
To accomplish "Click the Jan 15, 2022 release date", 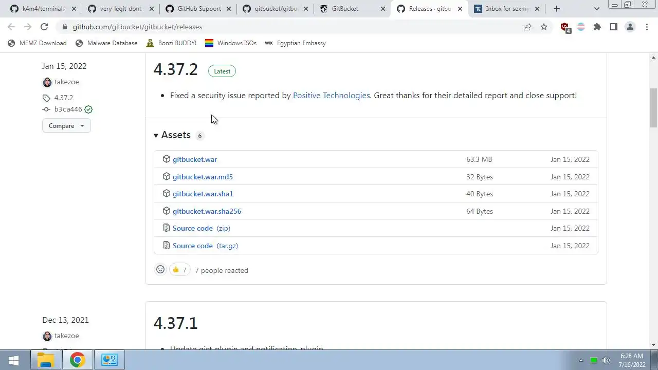I will pyautogui.click(x=64, y=66).
